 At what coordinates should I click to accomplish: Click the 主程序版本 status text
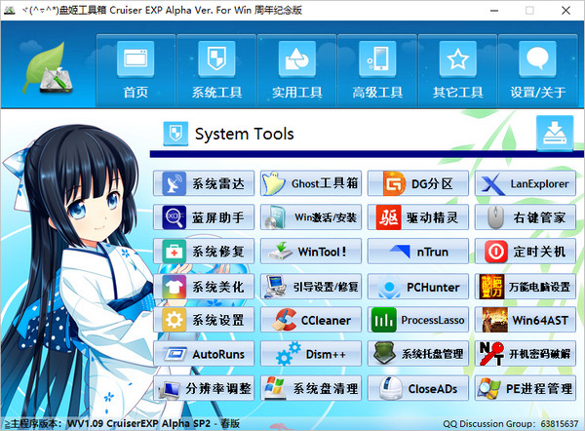[122, 424]
